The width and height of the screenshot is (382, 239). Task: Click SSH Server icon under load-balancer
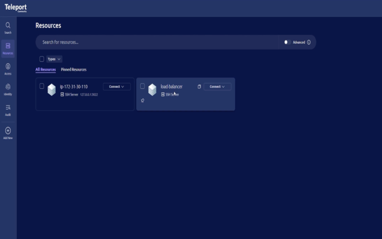click(x=163, y=94)
